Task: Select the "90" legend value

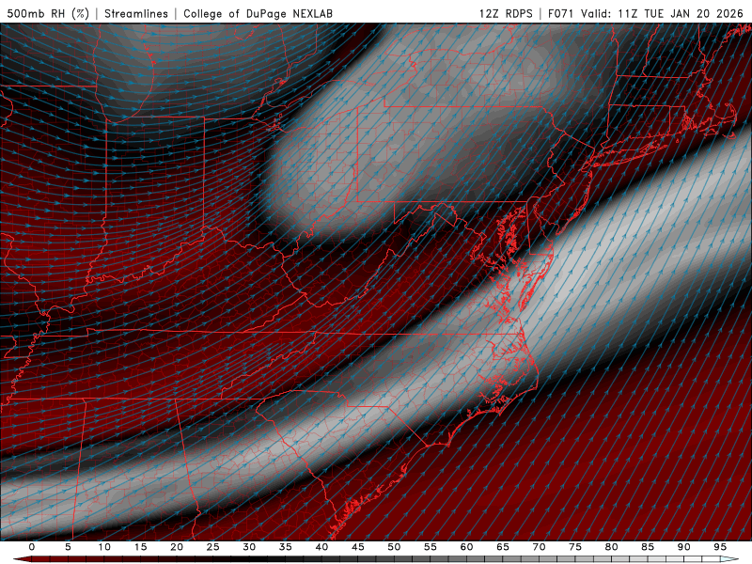Action: (x=684, y=547)
